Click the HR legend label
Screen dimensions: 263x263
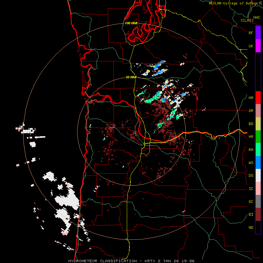[x=251, y=137]
